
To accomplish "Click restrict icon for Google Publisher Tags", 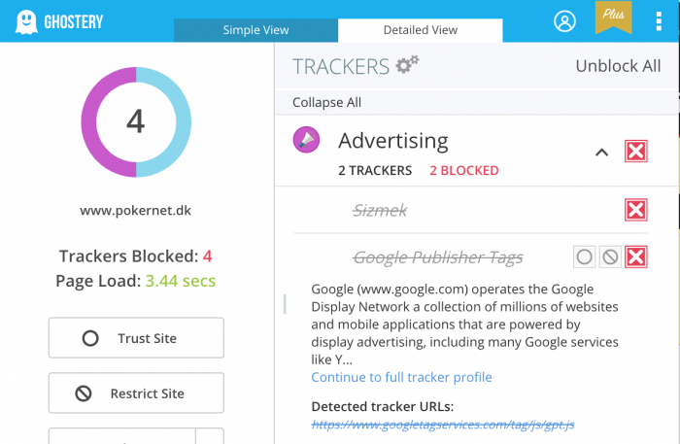I will pyautogui.click(x=610, y=257).
